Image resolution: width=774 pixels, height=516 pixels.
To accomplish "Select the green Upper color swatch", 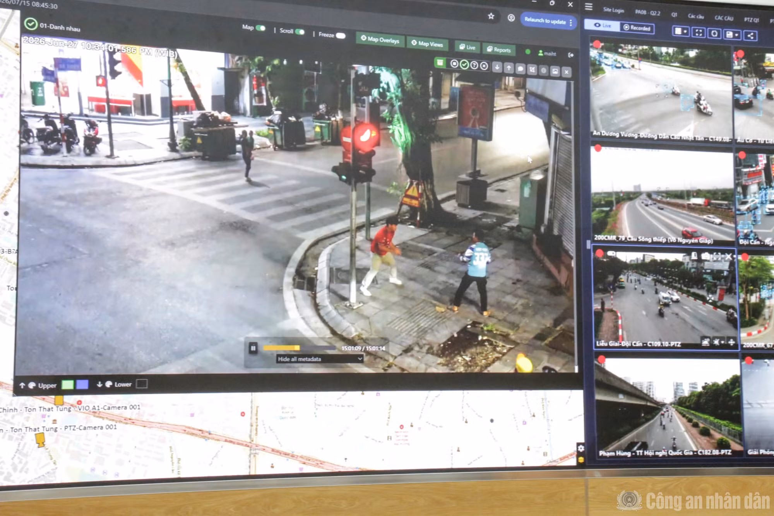I will [x=68, y=384].
